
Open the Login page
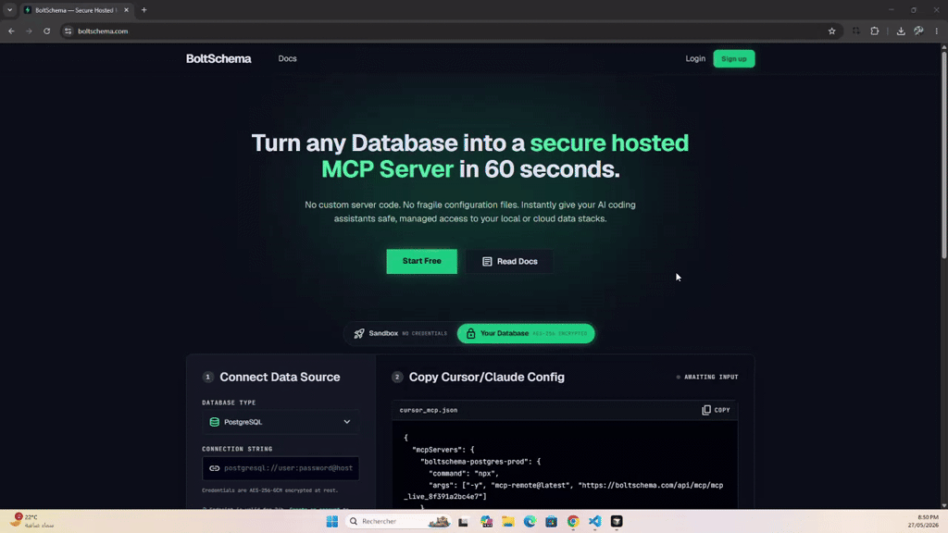pos(695,58)
